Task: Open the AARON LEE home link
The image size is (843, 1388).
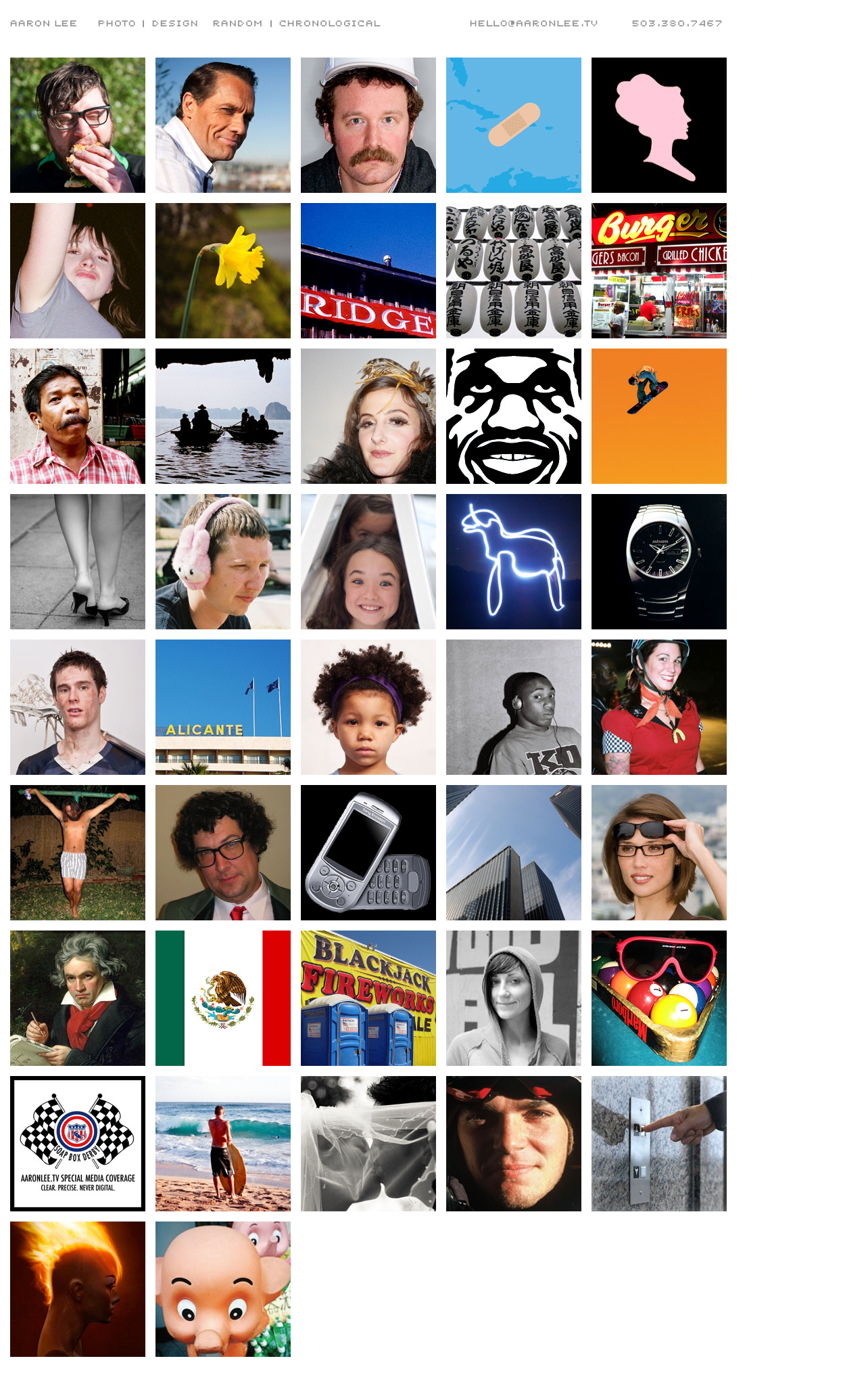Action: tap(43, 23)
